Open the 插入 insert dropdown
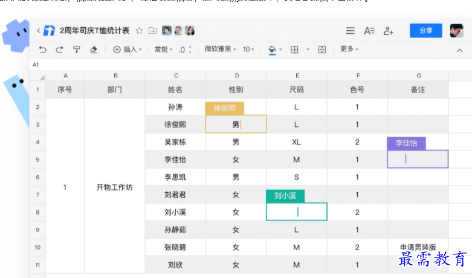Image resolution: width=472 pixels, height=278 pixels. pyautogui.click(x=128, y=50)
